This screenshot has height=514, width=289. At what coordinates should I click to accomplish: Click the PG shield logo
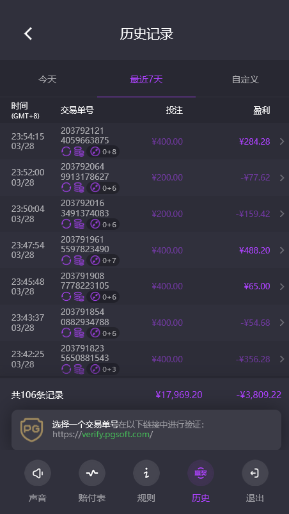[32, 430]
